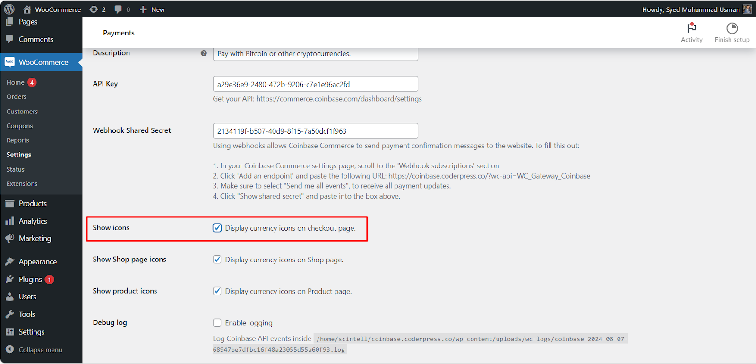
Task: Click the Home notification badge 4
Action: tap(32, 82)
